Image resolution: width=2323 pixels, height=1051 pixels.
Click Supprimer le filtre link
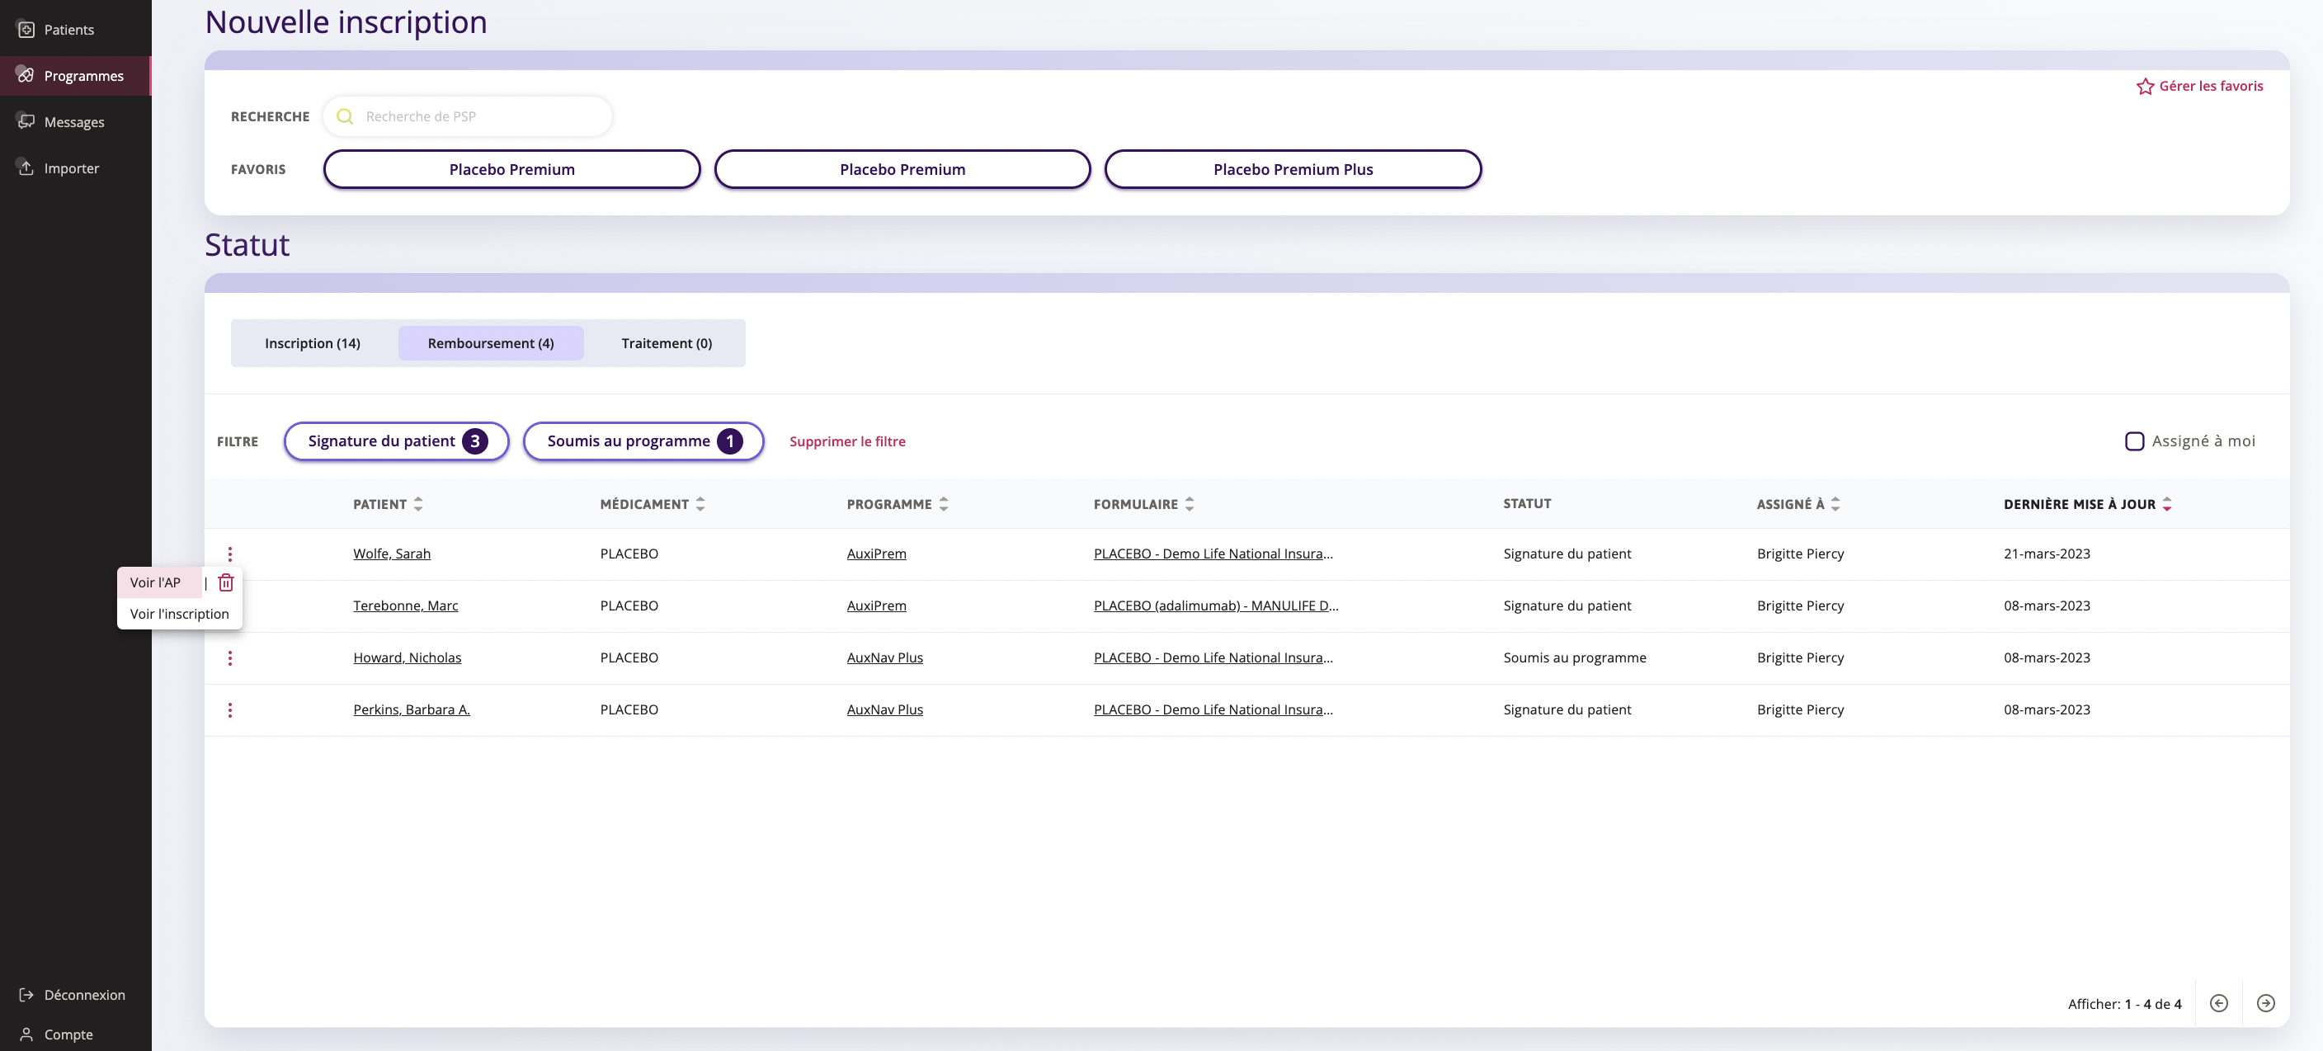848,441
